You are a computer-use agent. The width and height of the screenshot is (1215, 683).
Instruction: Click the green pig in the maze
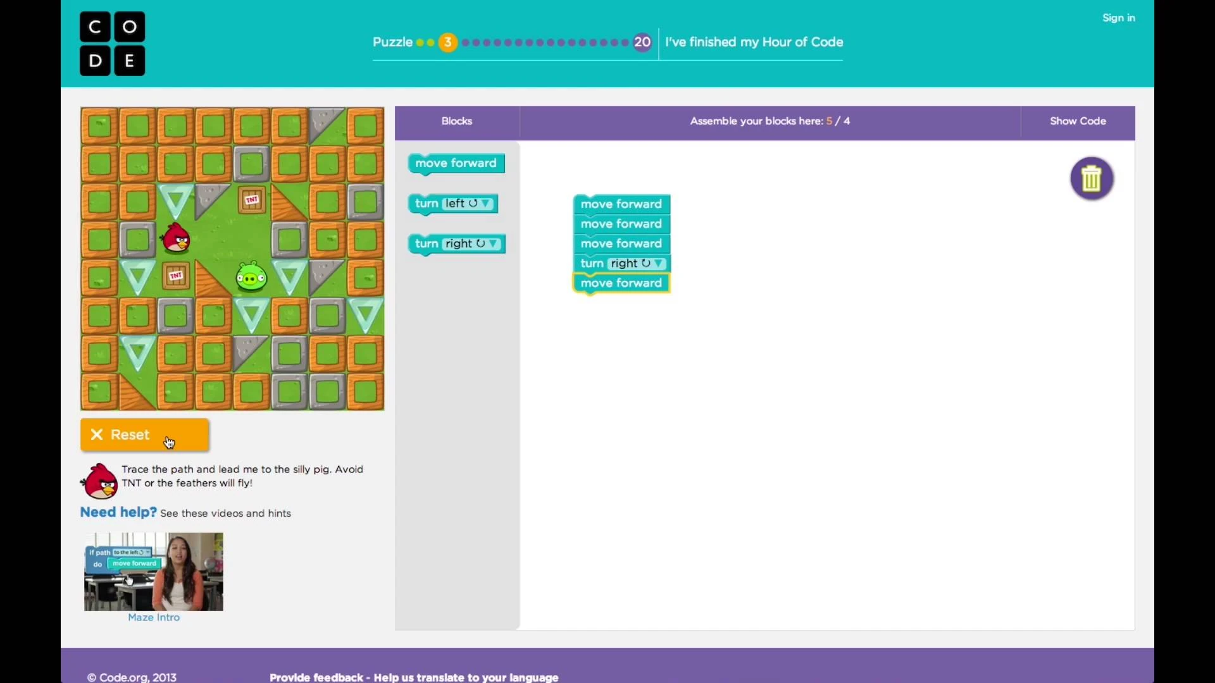[x=251, y=276]
